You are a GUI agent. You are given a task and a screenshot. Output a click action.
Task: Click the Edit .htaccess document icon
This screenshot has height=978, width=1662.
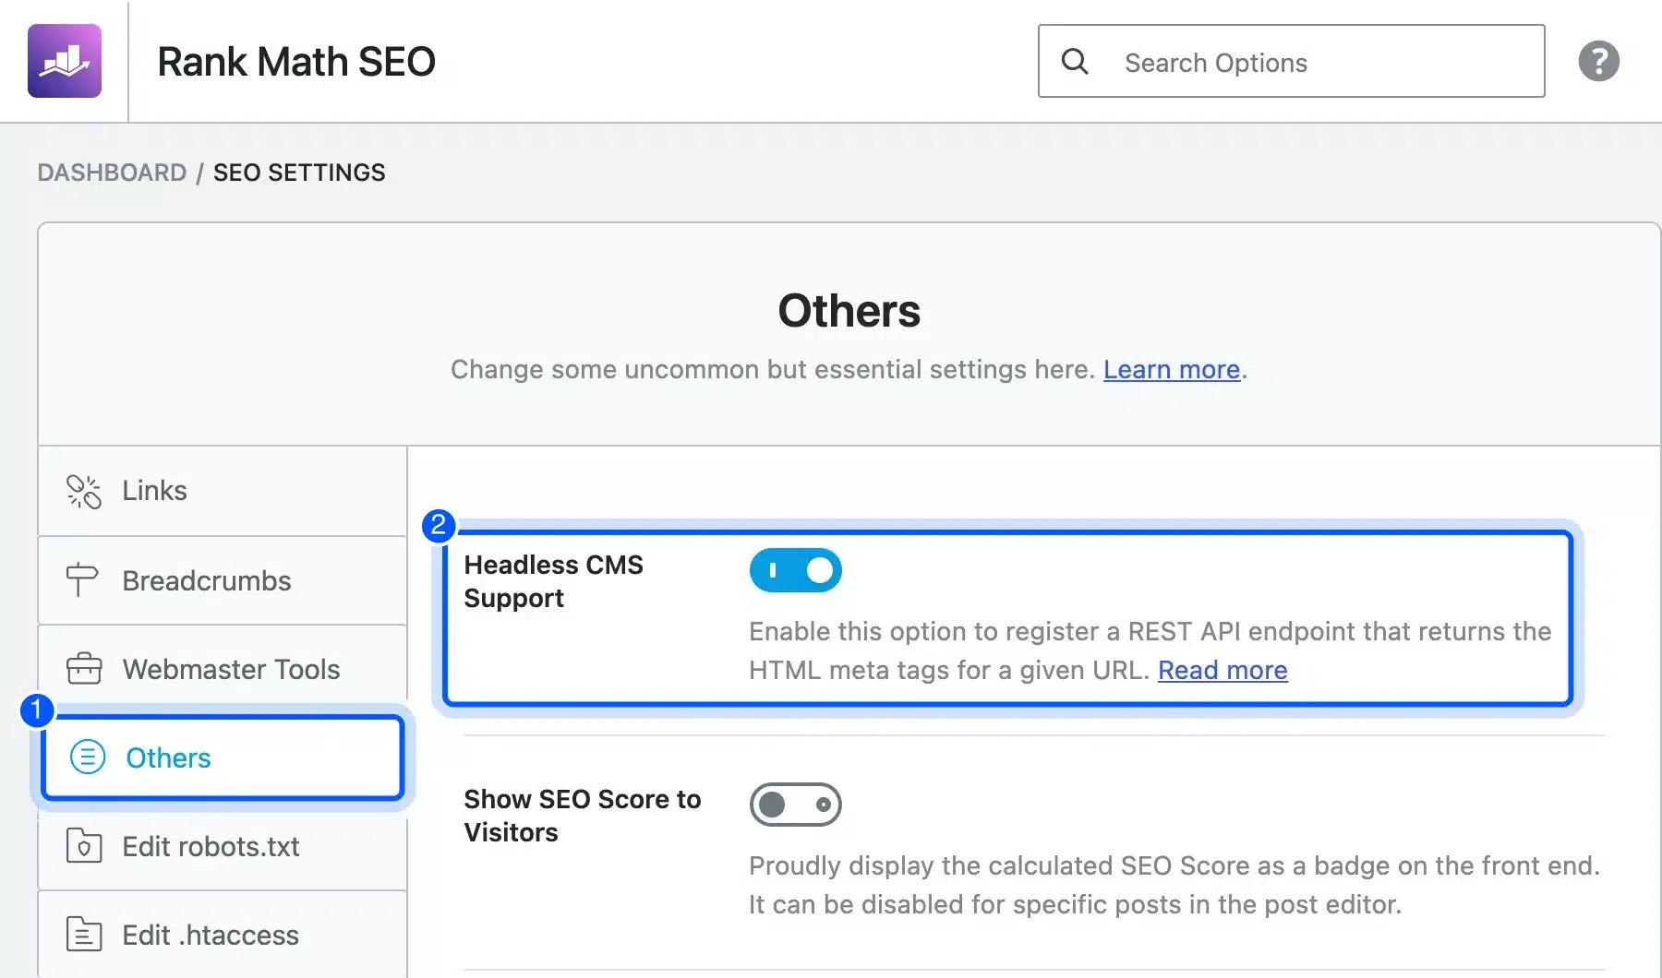pos(83,934)
